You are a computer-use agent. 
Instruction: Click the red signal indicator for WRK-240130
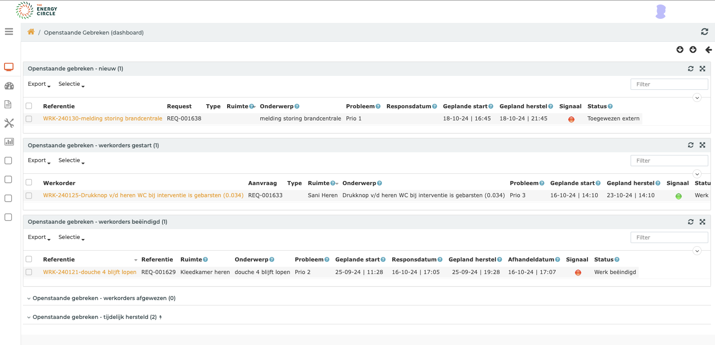tap(571, 119)
